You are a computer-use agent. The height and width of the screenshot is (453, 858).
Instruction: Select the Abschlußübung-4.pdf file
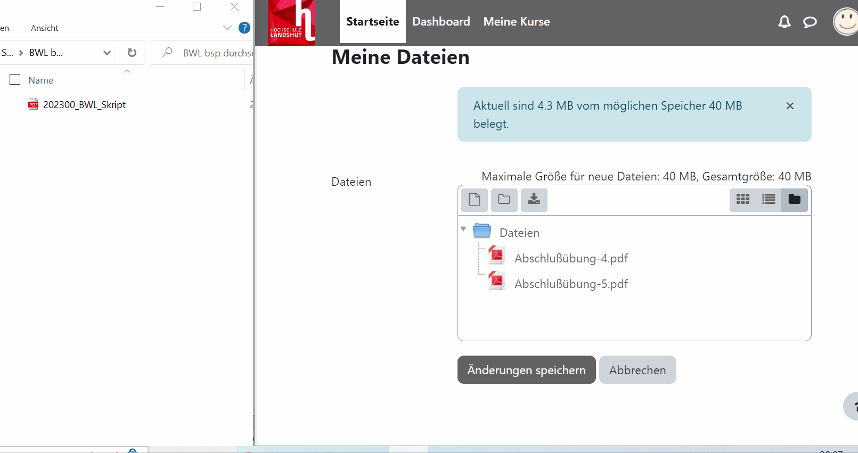[x=570, y=259]
